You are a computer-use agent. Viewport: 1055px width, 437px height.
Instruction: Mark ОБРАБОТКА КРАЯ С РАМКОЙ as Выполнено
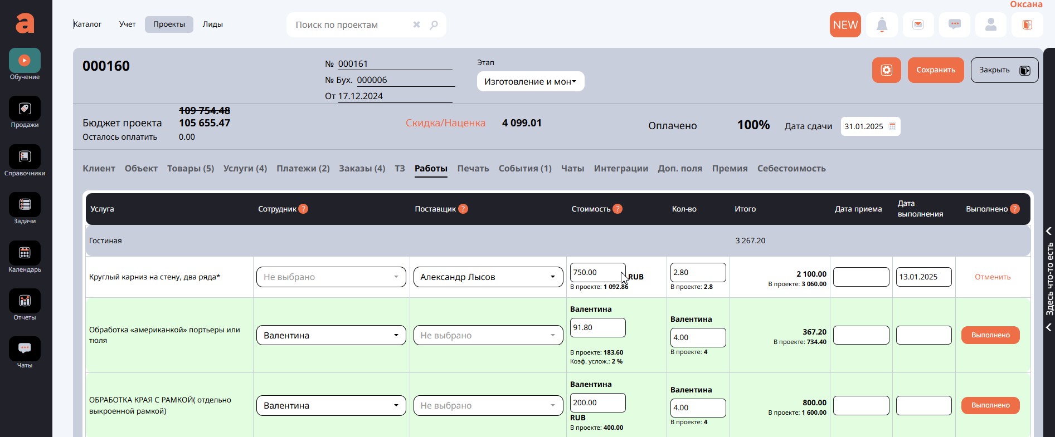(990, 405)
